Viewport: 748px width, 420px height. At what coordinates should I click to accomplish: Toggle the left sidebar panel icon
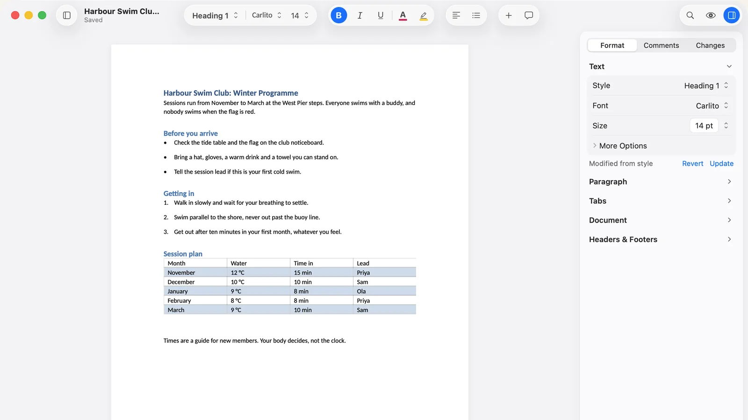[x=67, y=15]
